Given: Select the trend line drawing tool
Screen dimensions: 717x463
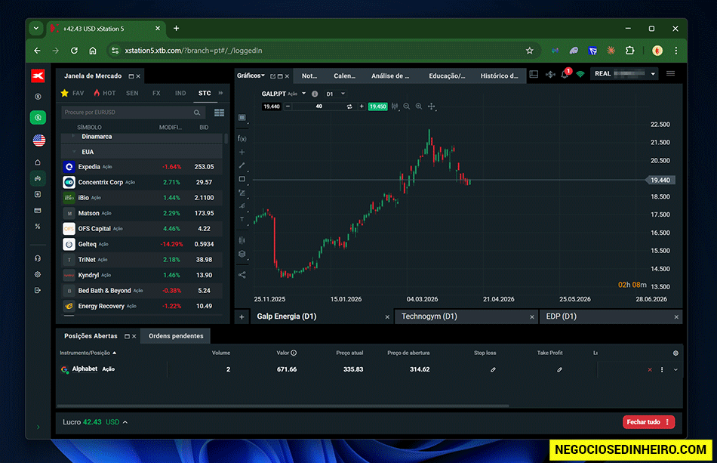Looking at the screenshot, I should point(242,165).
